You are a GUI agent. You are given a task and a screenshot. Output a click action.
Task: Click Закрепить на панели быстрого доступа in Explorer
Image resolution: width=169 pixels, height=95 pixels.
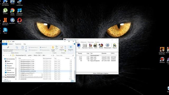point(8,49)
